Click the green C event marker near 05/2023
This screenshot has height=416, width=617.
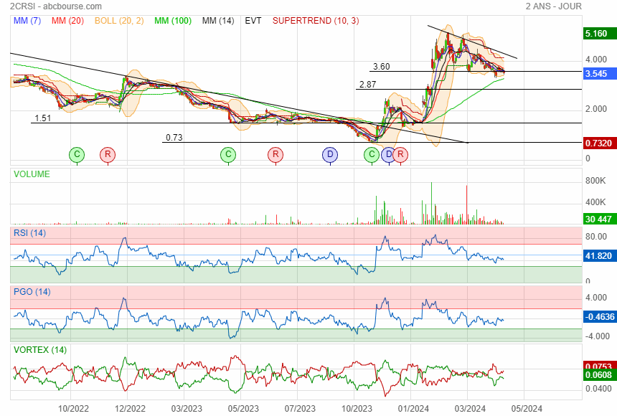point(228,154)
